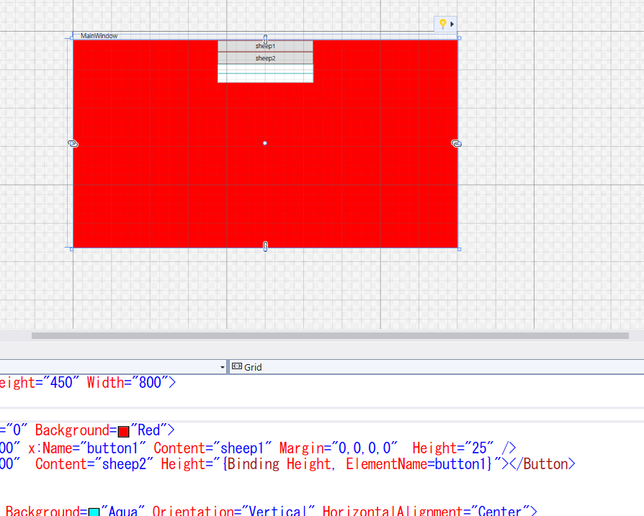Click the ElementName=button1 binding text
The height and width of the screenshot is (516, 644).
(x=416, y=464)
